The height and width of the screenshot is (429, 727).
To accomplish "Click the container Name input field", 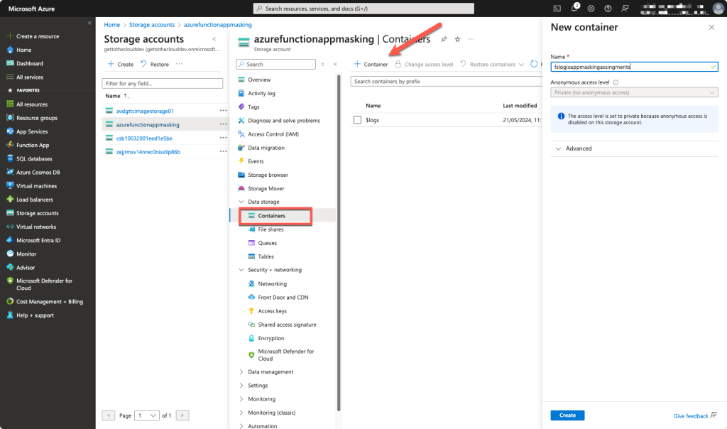I will 634,67.
